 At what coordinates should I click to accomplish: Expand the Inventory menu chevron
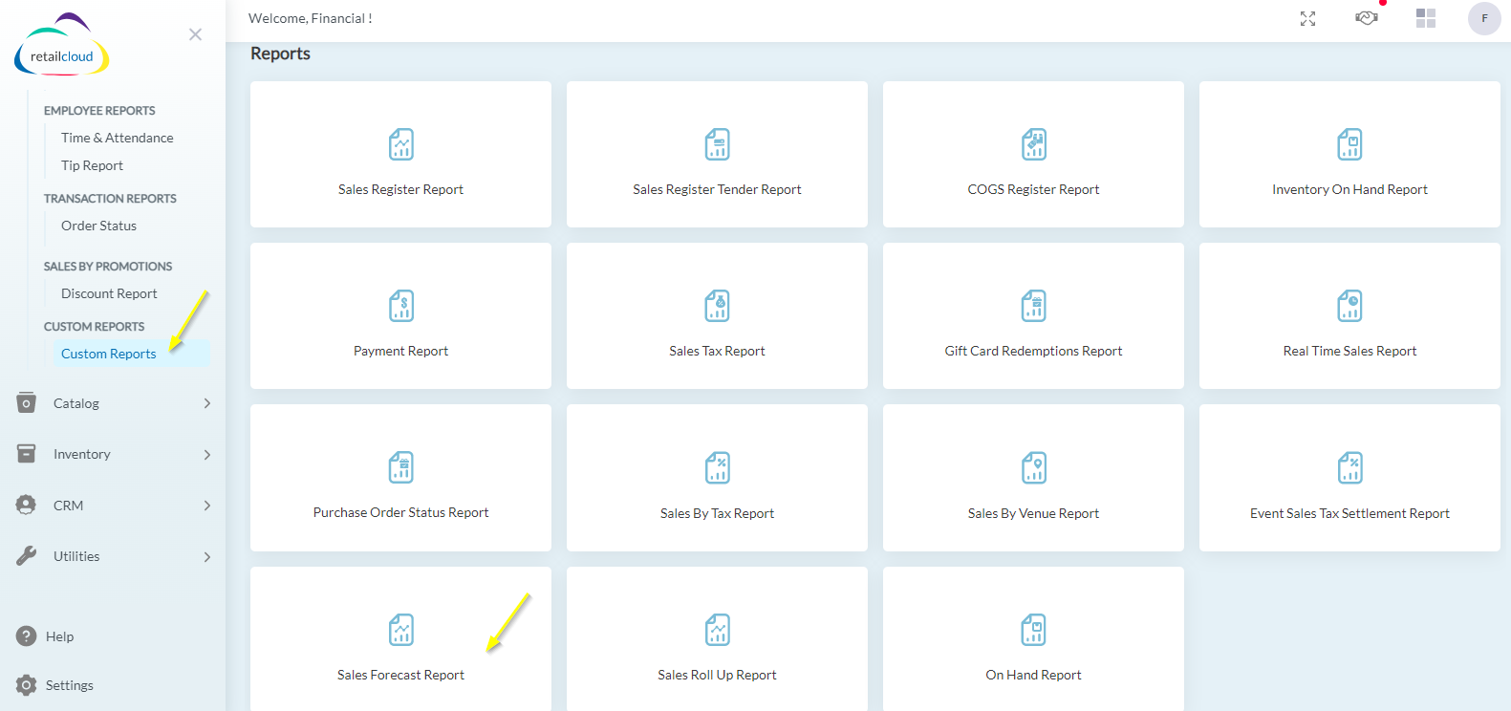(x=207, y=455)
